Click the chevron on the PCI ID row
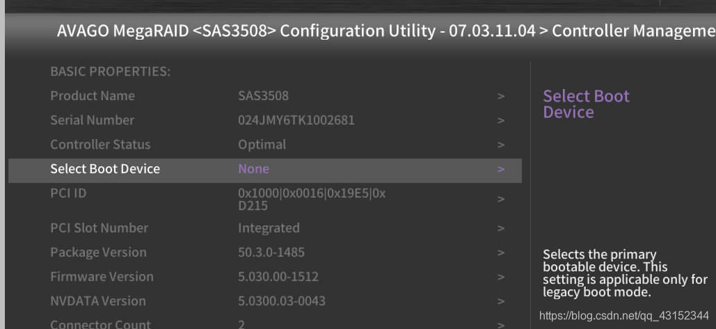The image size is (716, 329). [501, 200]
